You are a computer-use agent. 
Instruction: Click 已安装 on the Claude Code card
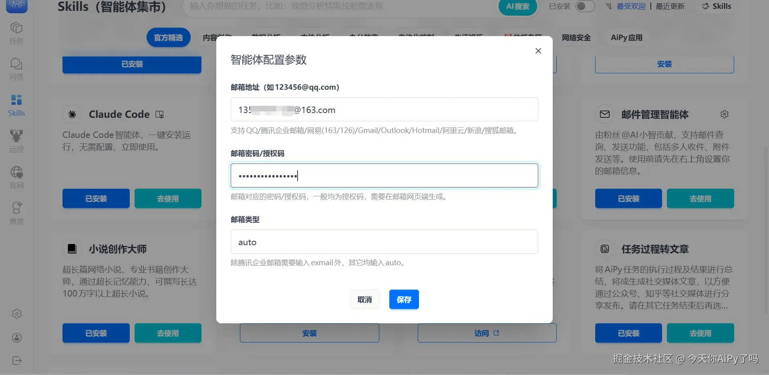click(x=96, y=198)
